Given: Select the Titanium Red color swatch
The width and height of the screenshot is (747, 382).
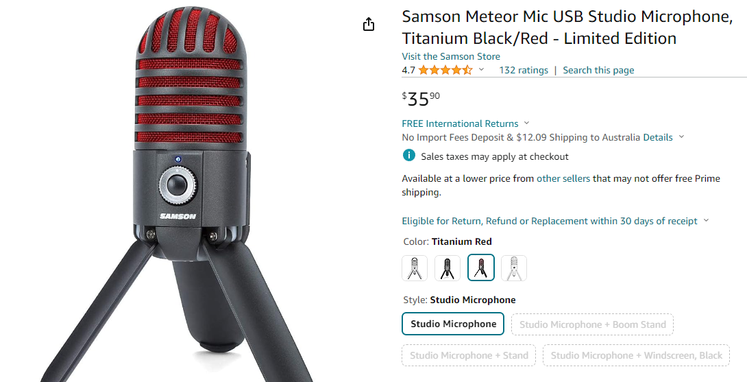Looking at the screenshot, I should coord(481,268).
